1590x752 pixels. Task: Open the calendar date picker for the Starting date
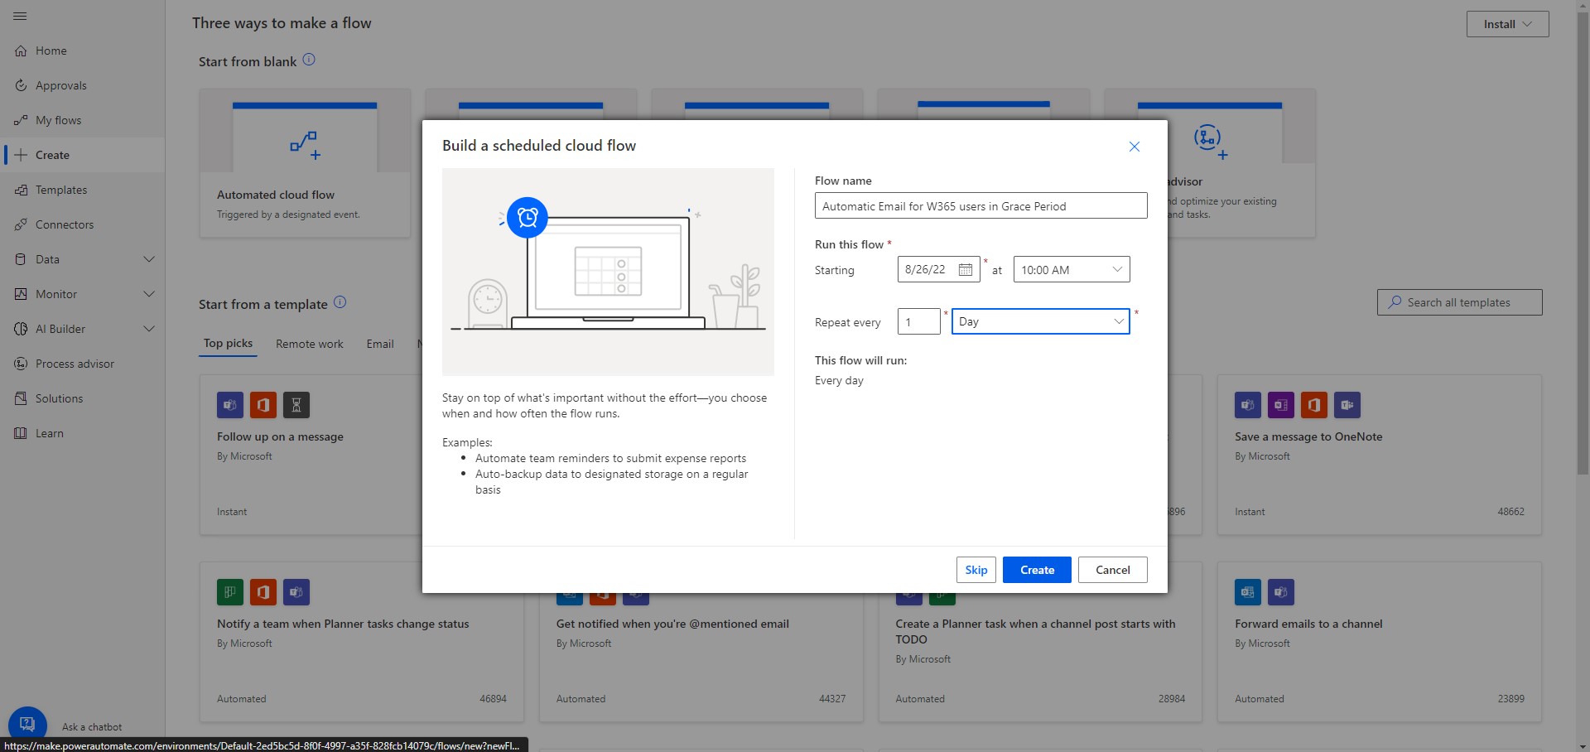coord(966,269)
